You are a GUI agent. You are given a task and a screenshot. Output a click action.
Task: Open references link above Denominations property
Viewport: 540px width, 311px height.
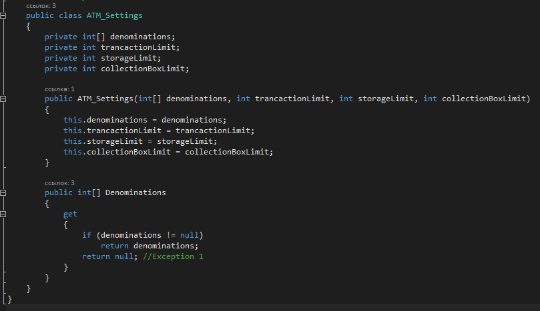59,182
